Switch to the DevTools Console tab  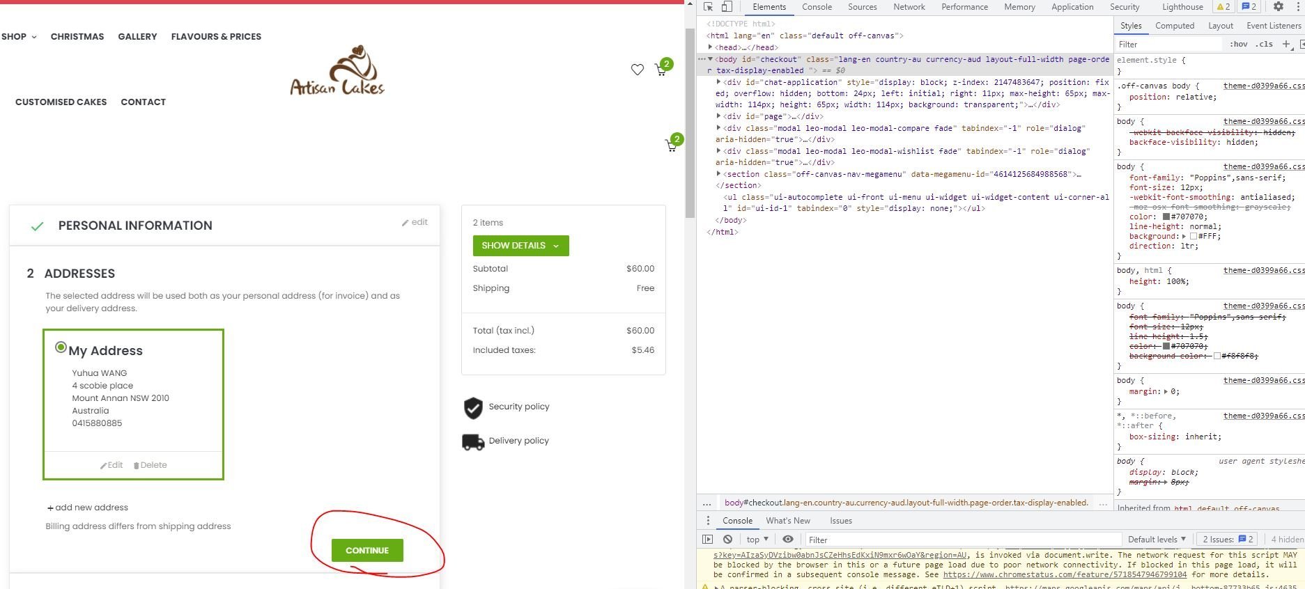(817, 7)
